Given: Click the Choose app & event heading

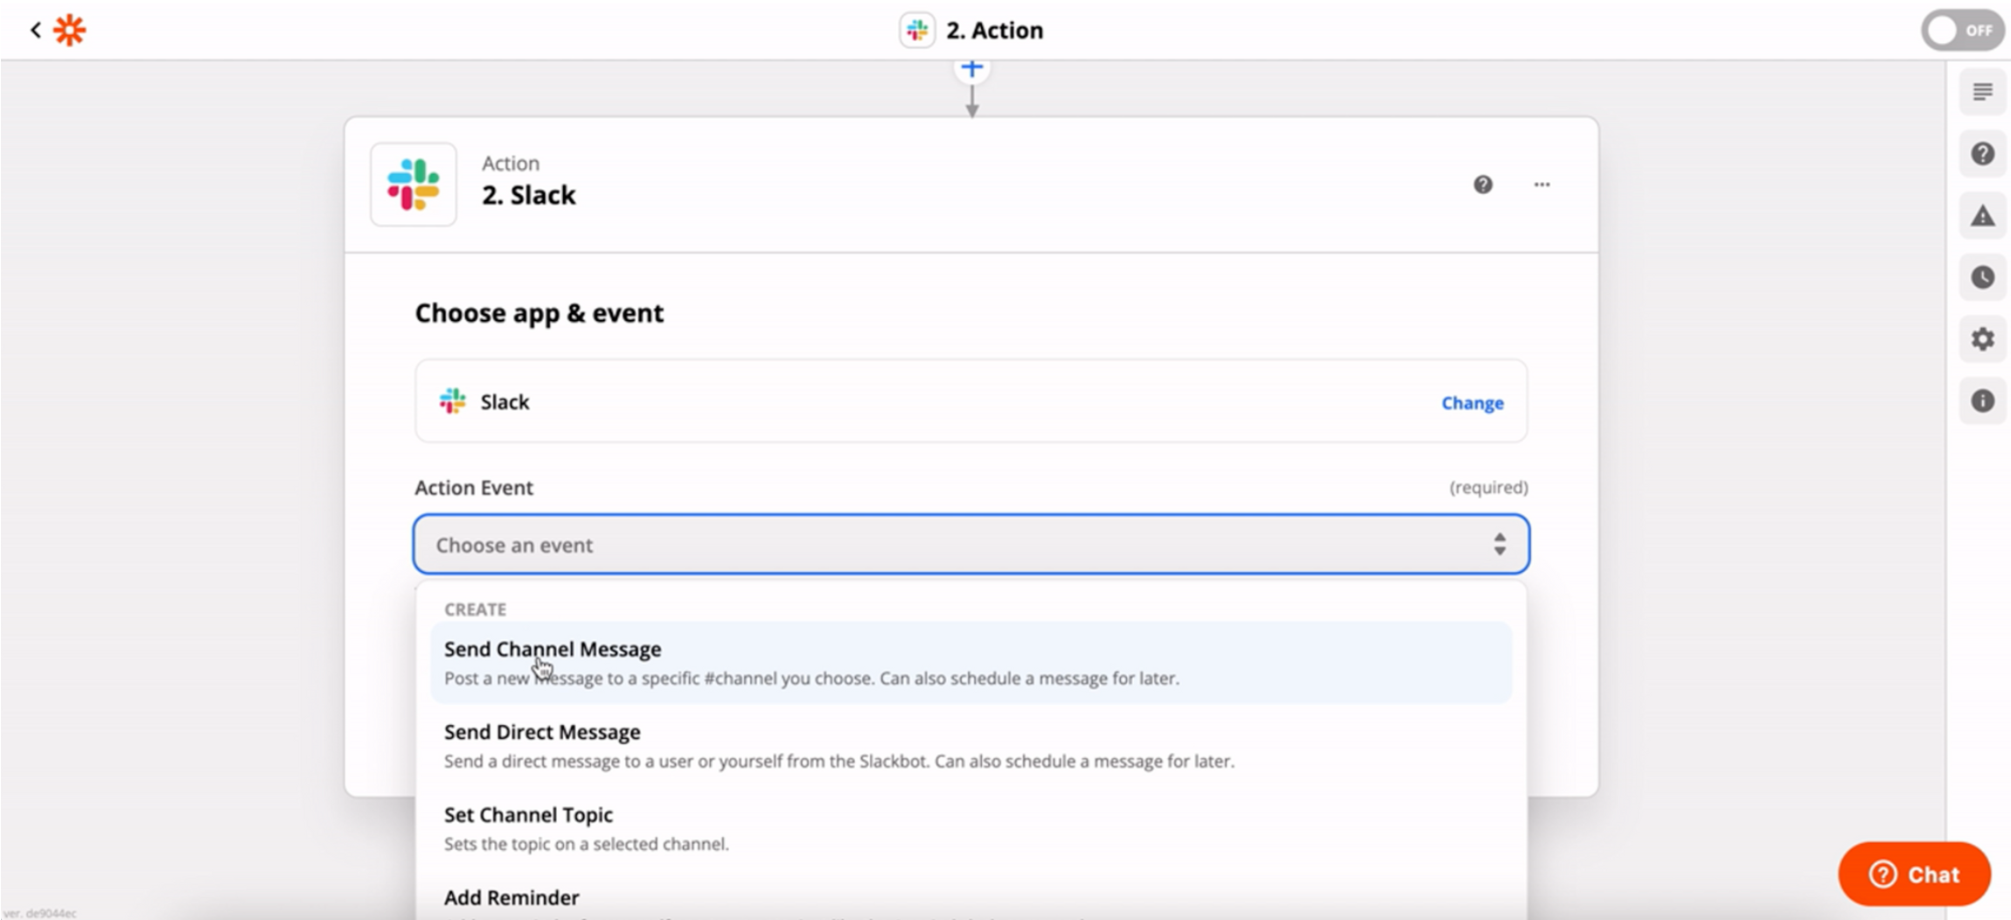Looking at the screenshot, I should tap(539, 313).
